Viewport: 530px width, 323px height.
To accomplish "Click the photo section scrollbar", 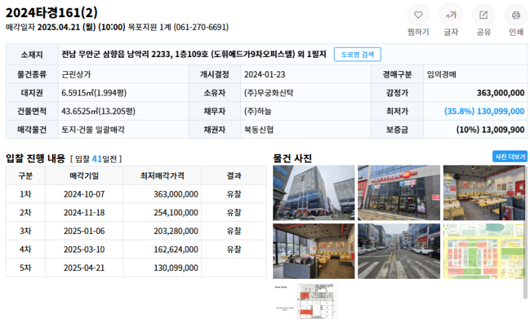I will coord(525,232).
